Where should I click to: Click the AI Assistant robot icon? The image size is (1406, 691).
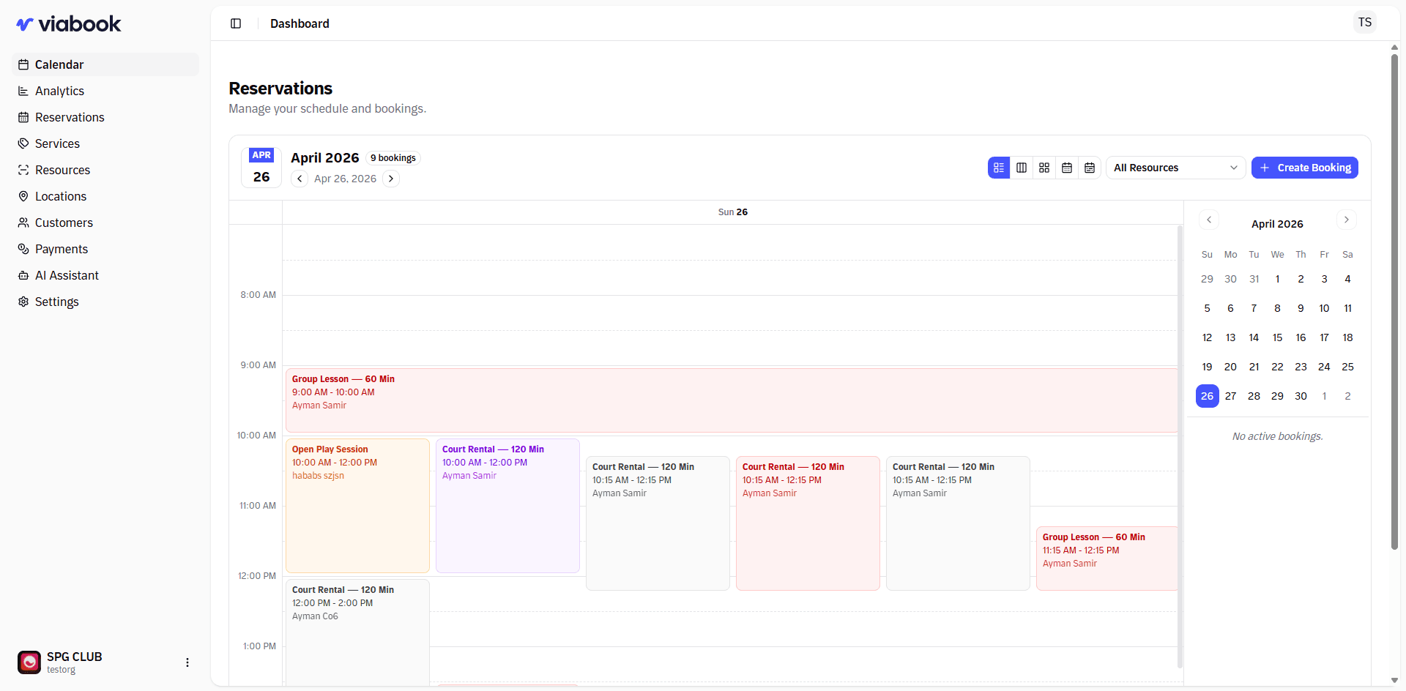(23, 275)
